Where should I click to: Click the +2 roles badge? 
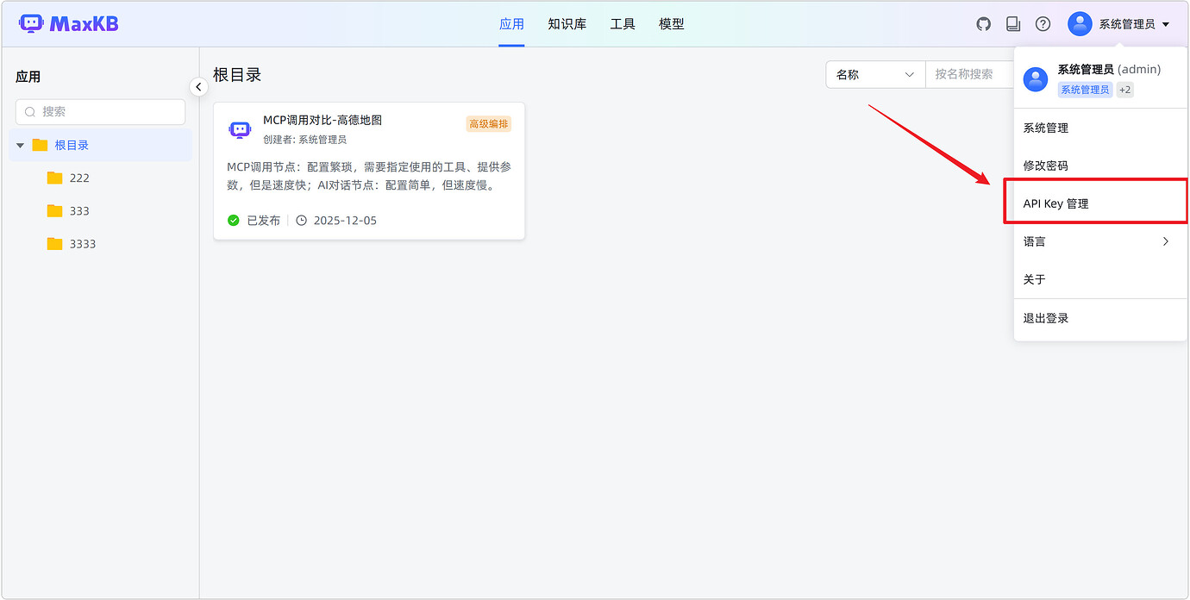(x=1124, y=90)
